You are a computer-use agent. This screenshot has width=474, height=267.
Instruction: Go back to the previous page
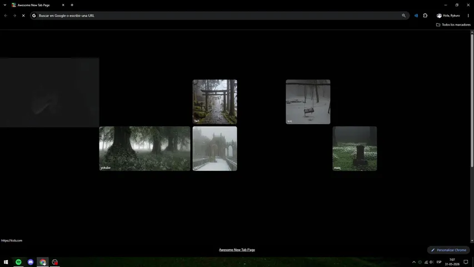click(6, 16)
